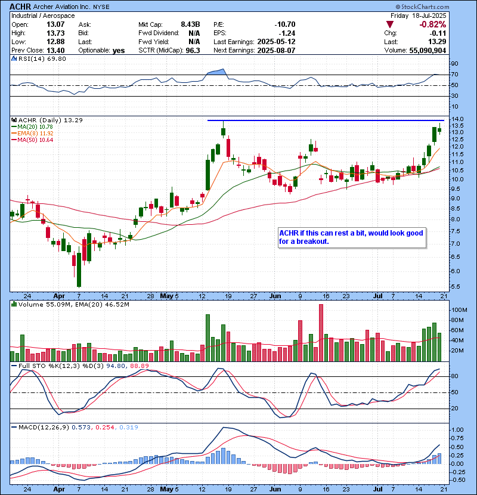Click the RSI indicator icon next to RSI(14)
The image size is (477, 495).
click(x=14, y=58)
